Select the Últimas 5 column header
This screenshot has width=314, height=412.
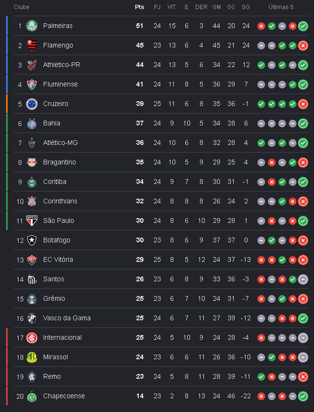pyautogui.click(x=281, y=7)
